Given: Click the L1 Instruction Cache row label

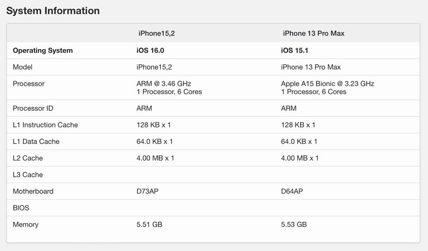Looking at the screenshot, I should [45, 125].
